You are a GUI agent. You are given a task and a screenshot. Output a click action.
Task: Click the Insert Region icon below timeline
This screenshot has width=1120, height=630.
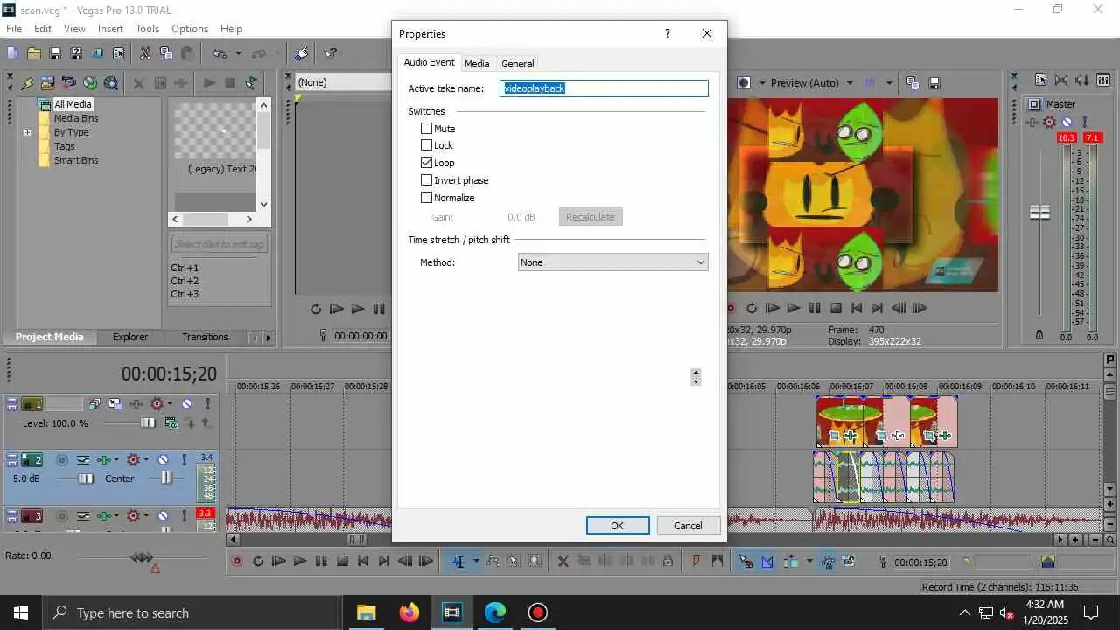coord(717,562)
